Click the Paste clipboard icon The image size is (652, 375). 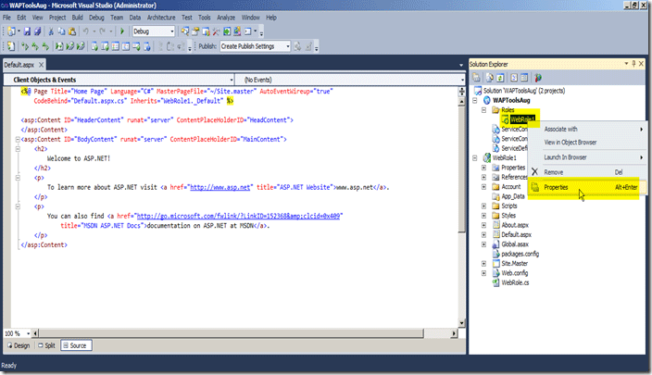tap(72, 31)
